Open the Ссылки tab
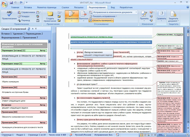 pos(65,7)
